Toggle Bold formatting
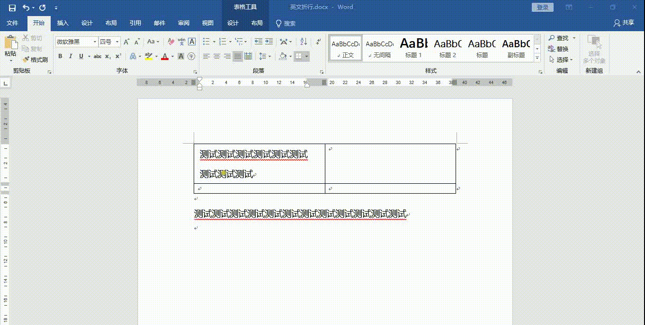The image size is (645, 325). click(x=60, y=56)
